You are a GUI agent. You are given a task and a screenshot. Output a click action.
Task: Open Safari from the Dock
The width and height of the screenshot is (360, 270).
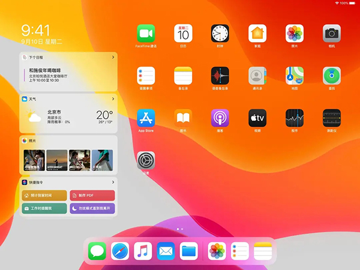coord(120,251)
